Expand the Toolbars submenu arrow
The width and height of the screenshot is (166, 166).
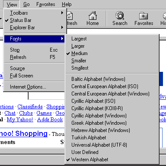click(62, 13)
